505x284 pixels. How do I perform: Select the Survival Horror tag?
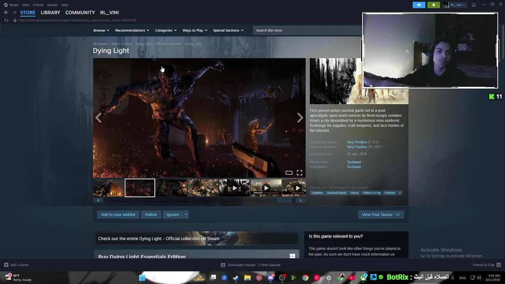(337, 193)
